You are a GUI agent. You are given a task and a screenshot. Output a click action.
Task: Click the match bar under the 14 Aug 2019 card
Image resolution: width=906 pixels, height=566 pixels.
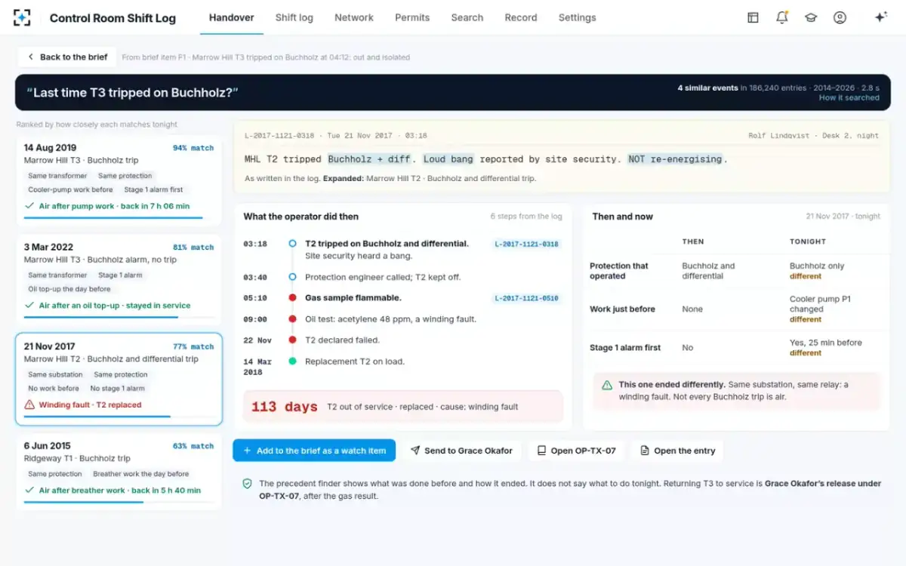point(119,217)
